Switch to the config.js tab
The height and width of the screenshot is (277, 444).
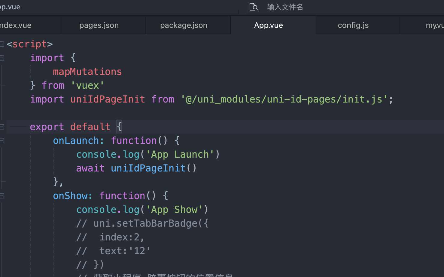(x=353, y=25)
